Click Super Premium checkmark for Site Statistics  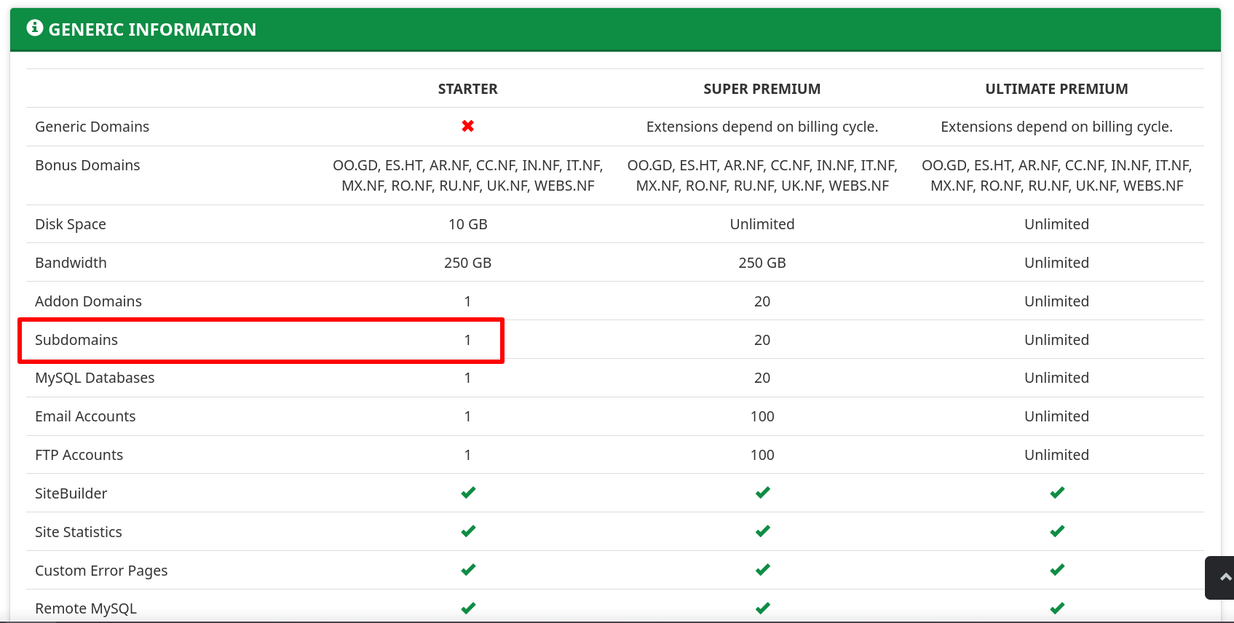tap(762, 531)
